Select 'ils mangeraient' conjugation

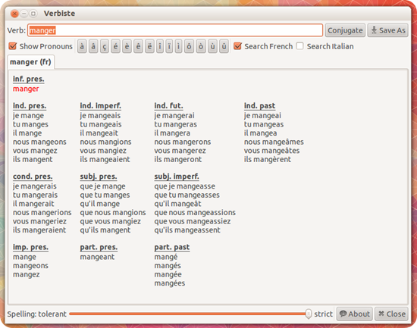(39, 230)
